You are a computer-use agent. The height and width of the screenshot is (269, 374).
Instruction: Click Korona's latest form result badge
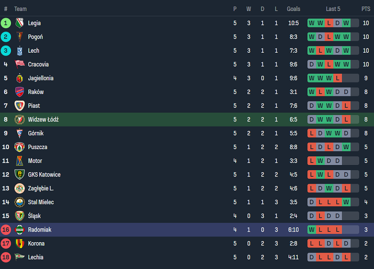coord(346,244)
